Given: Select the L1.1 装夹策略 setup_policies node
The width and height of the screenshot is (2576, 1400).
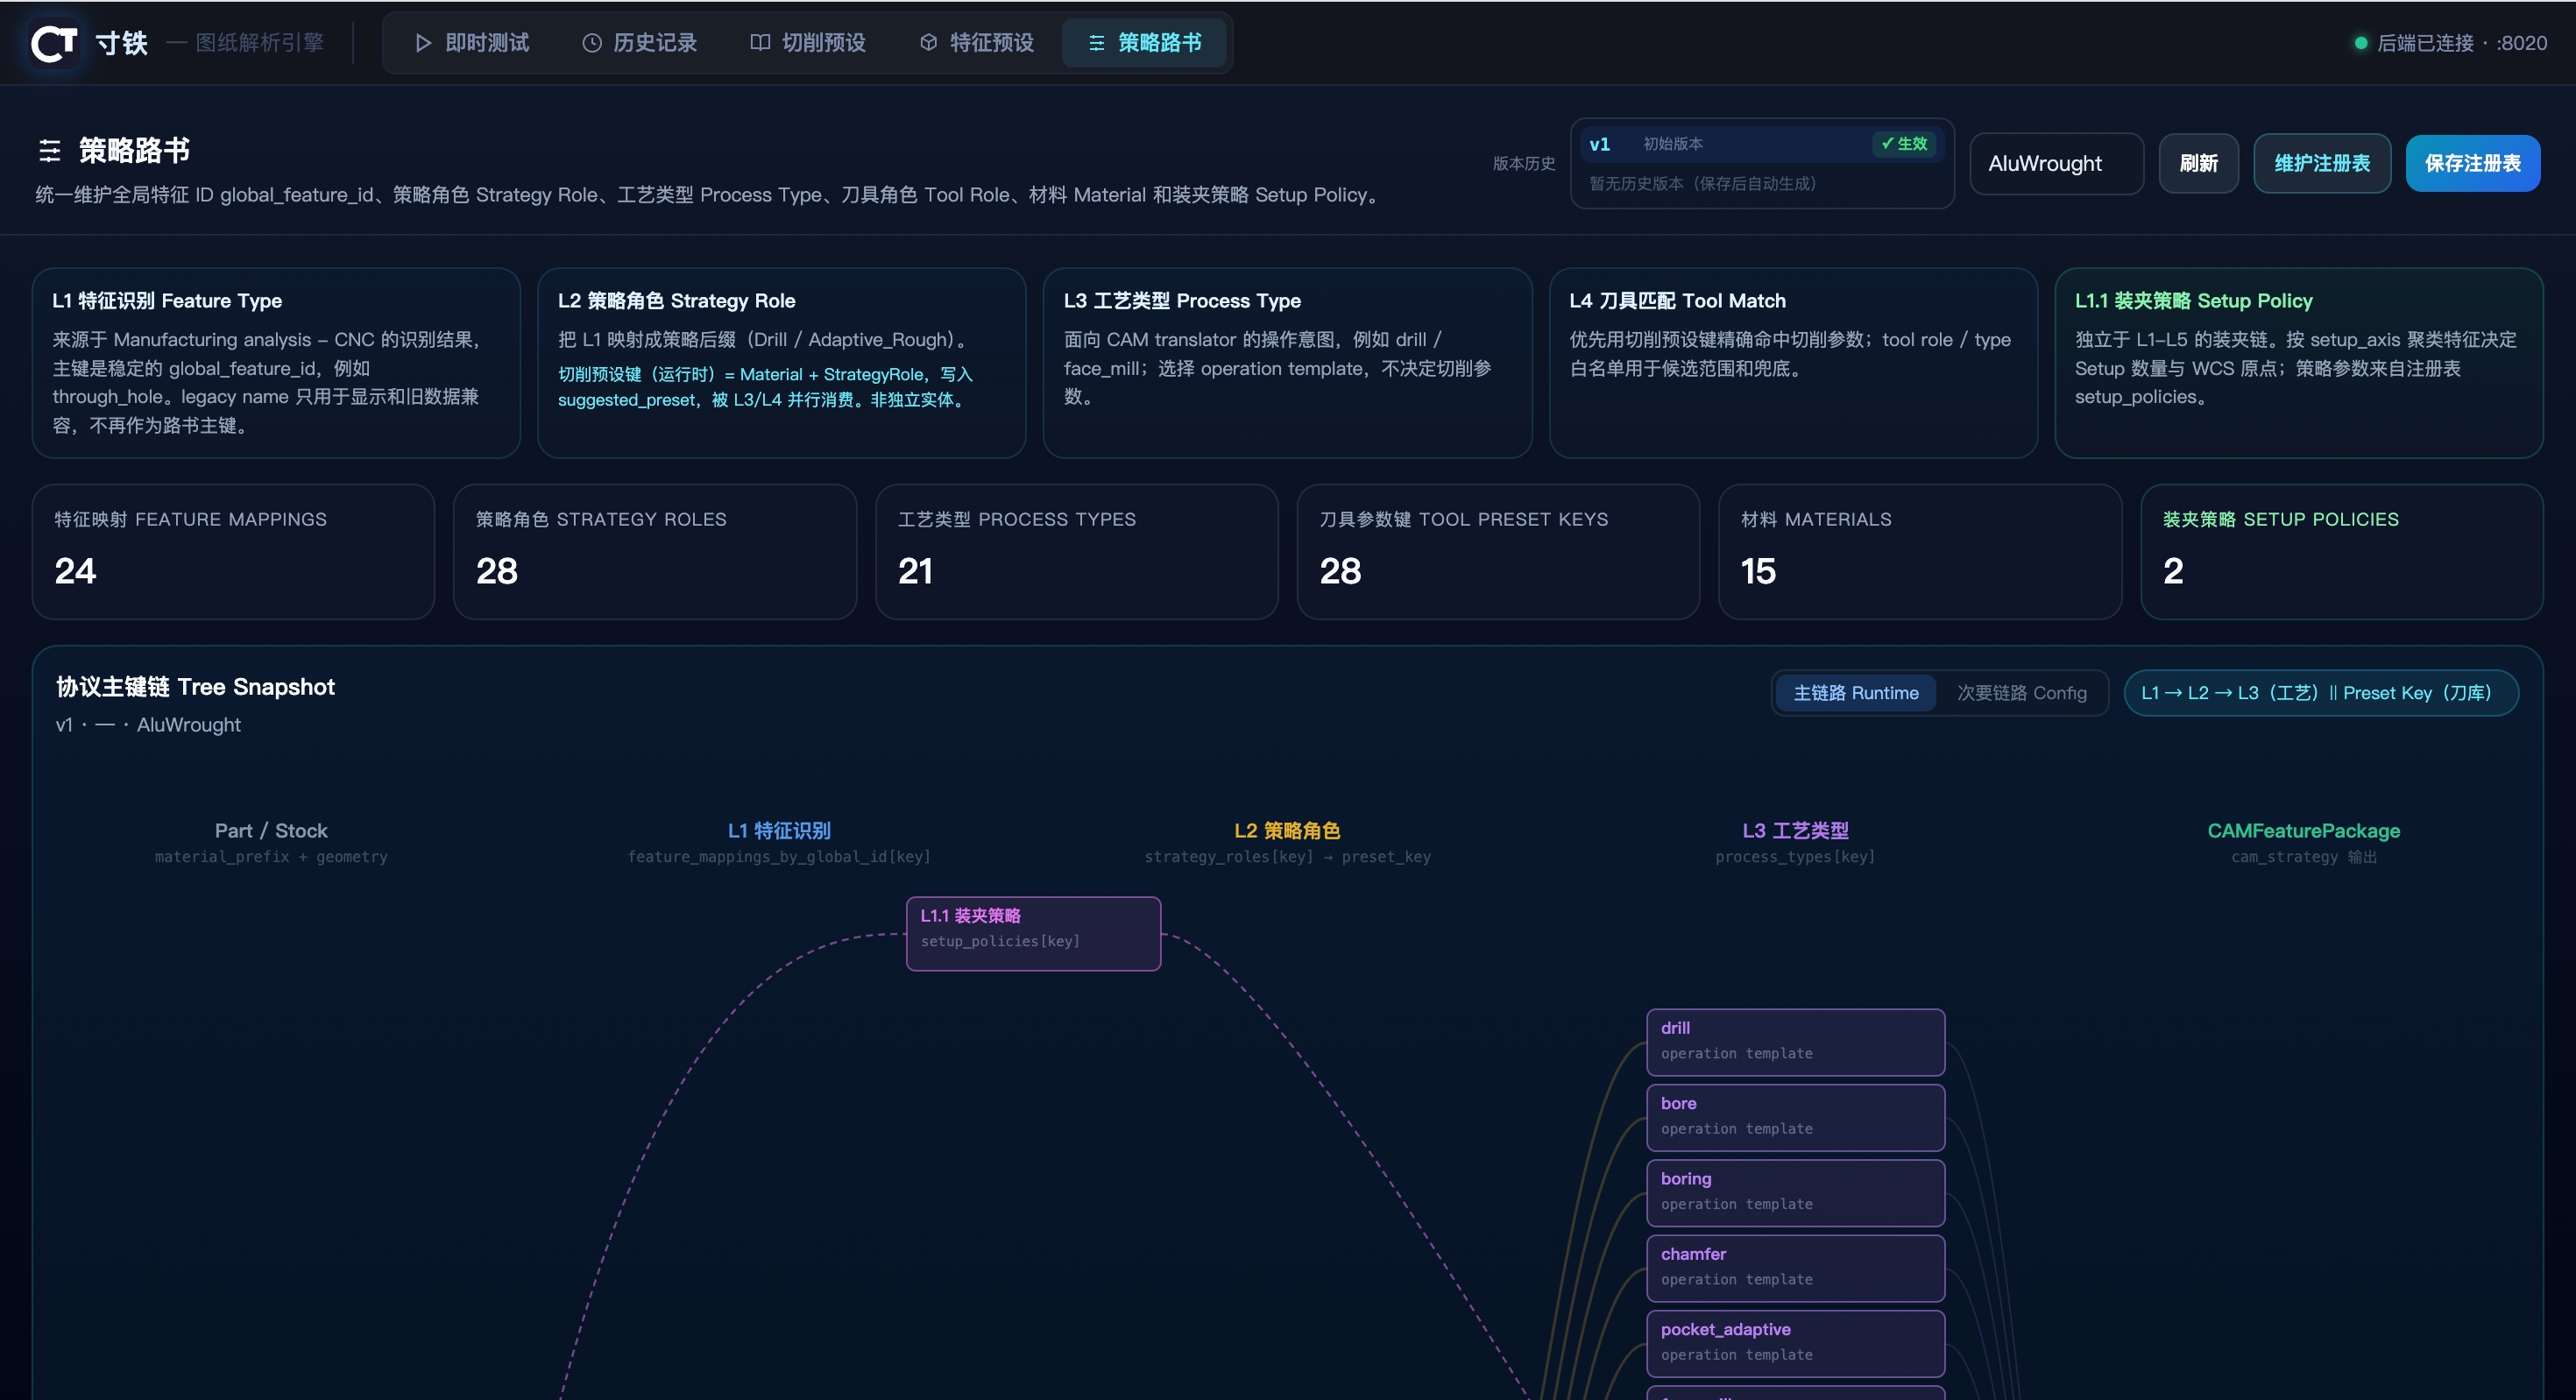Looking at the screenshot, I should pyautogui.click(x=1033, y=933).
